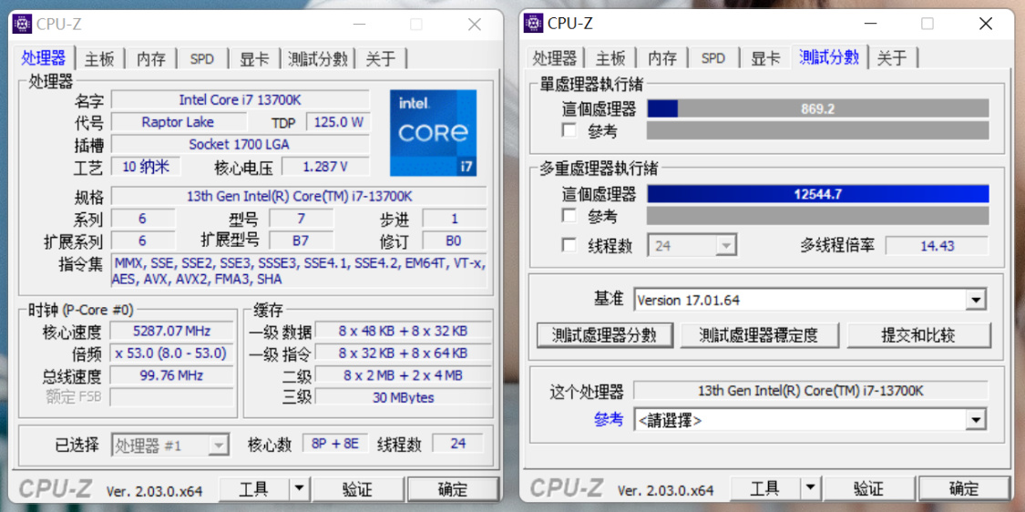Click the 确定 button in the right window
The height and width of the screenshot is (512, 1025).
(964, 488)
